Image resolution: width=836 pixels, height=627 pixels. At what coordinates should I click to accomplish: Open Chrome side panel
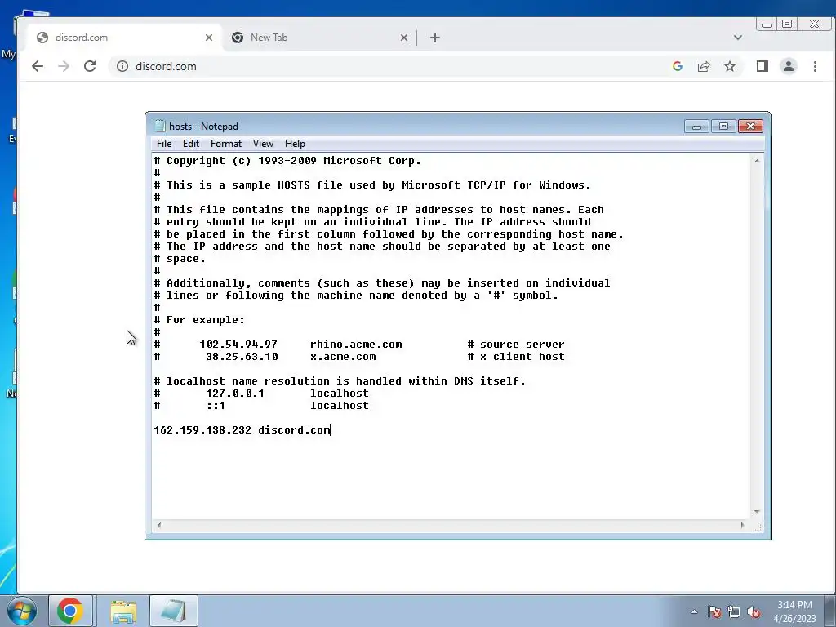pos(762,66)
